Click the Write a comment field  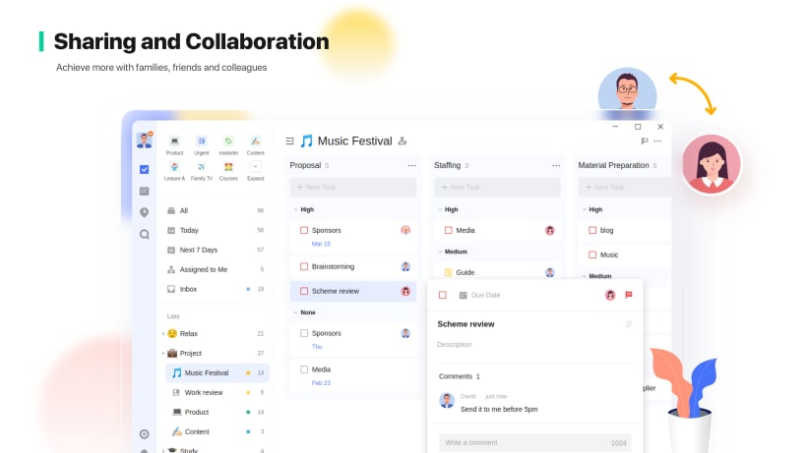click(535, 443)
